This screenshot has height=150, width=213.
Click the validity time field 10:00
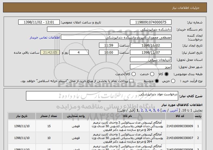click(109, 53)
